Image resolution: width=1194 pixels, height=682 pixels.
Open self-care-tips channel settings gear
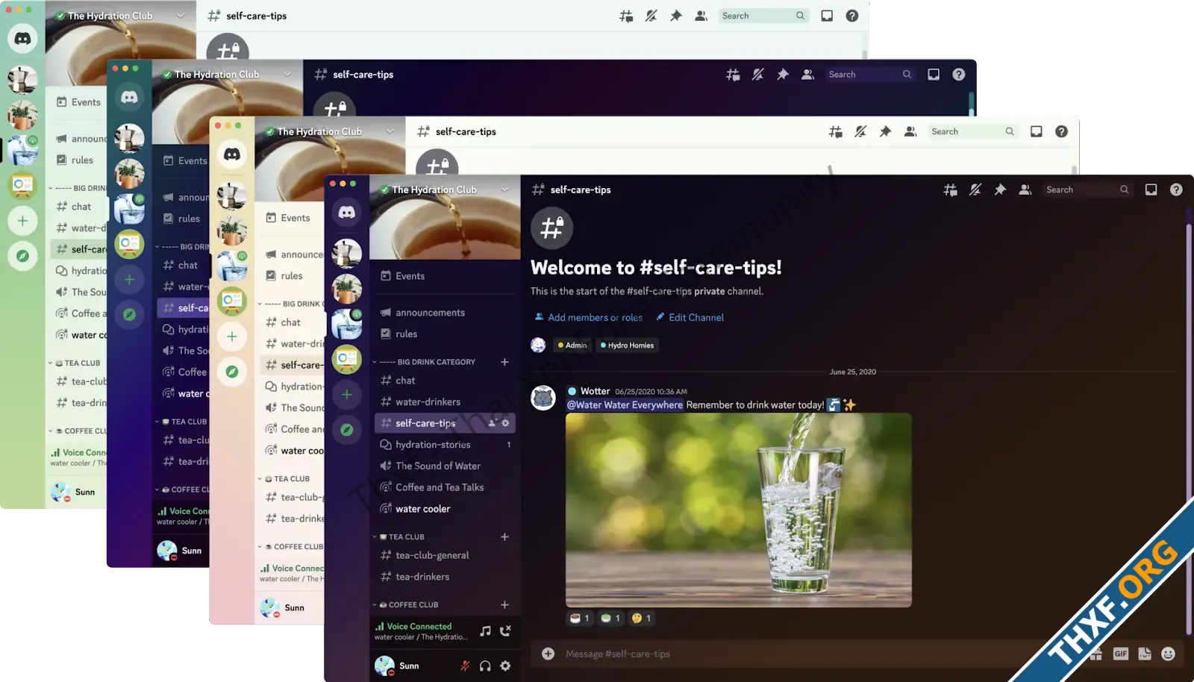click(x=505, y=423)
